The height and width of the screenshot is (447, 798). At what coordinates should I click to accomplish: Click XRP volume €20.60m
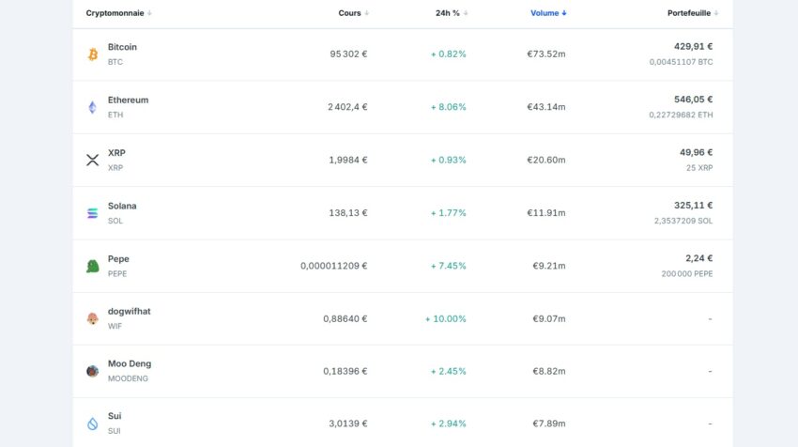coord(546,160)
